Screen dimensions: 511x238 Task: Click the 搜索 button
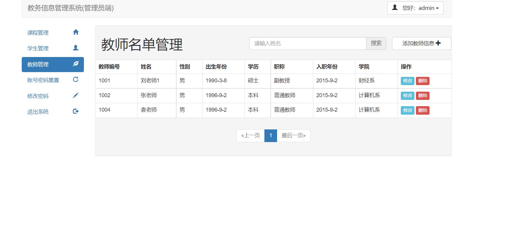[x=376, y=43]
